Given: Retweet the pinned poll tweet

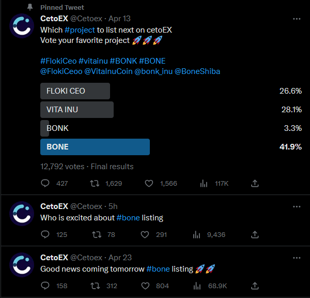Looking at the screenshot, I should pos(95,183).
